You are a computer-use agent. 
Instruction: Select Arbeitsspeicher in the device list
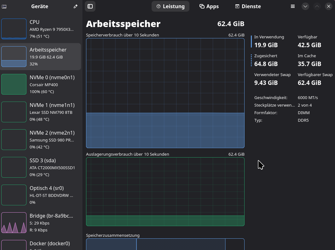[x=41, y=57]
